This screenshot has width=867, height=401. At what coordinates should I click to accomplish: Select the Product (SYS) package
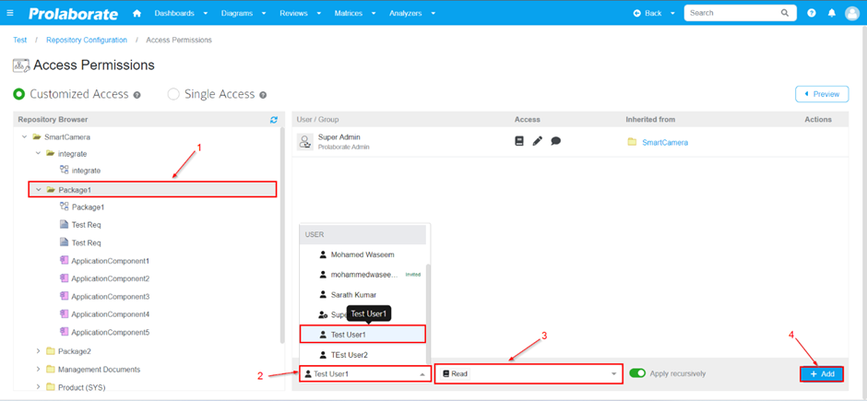[82, 387]
